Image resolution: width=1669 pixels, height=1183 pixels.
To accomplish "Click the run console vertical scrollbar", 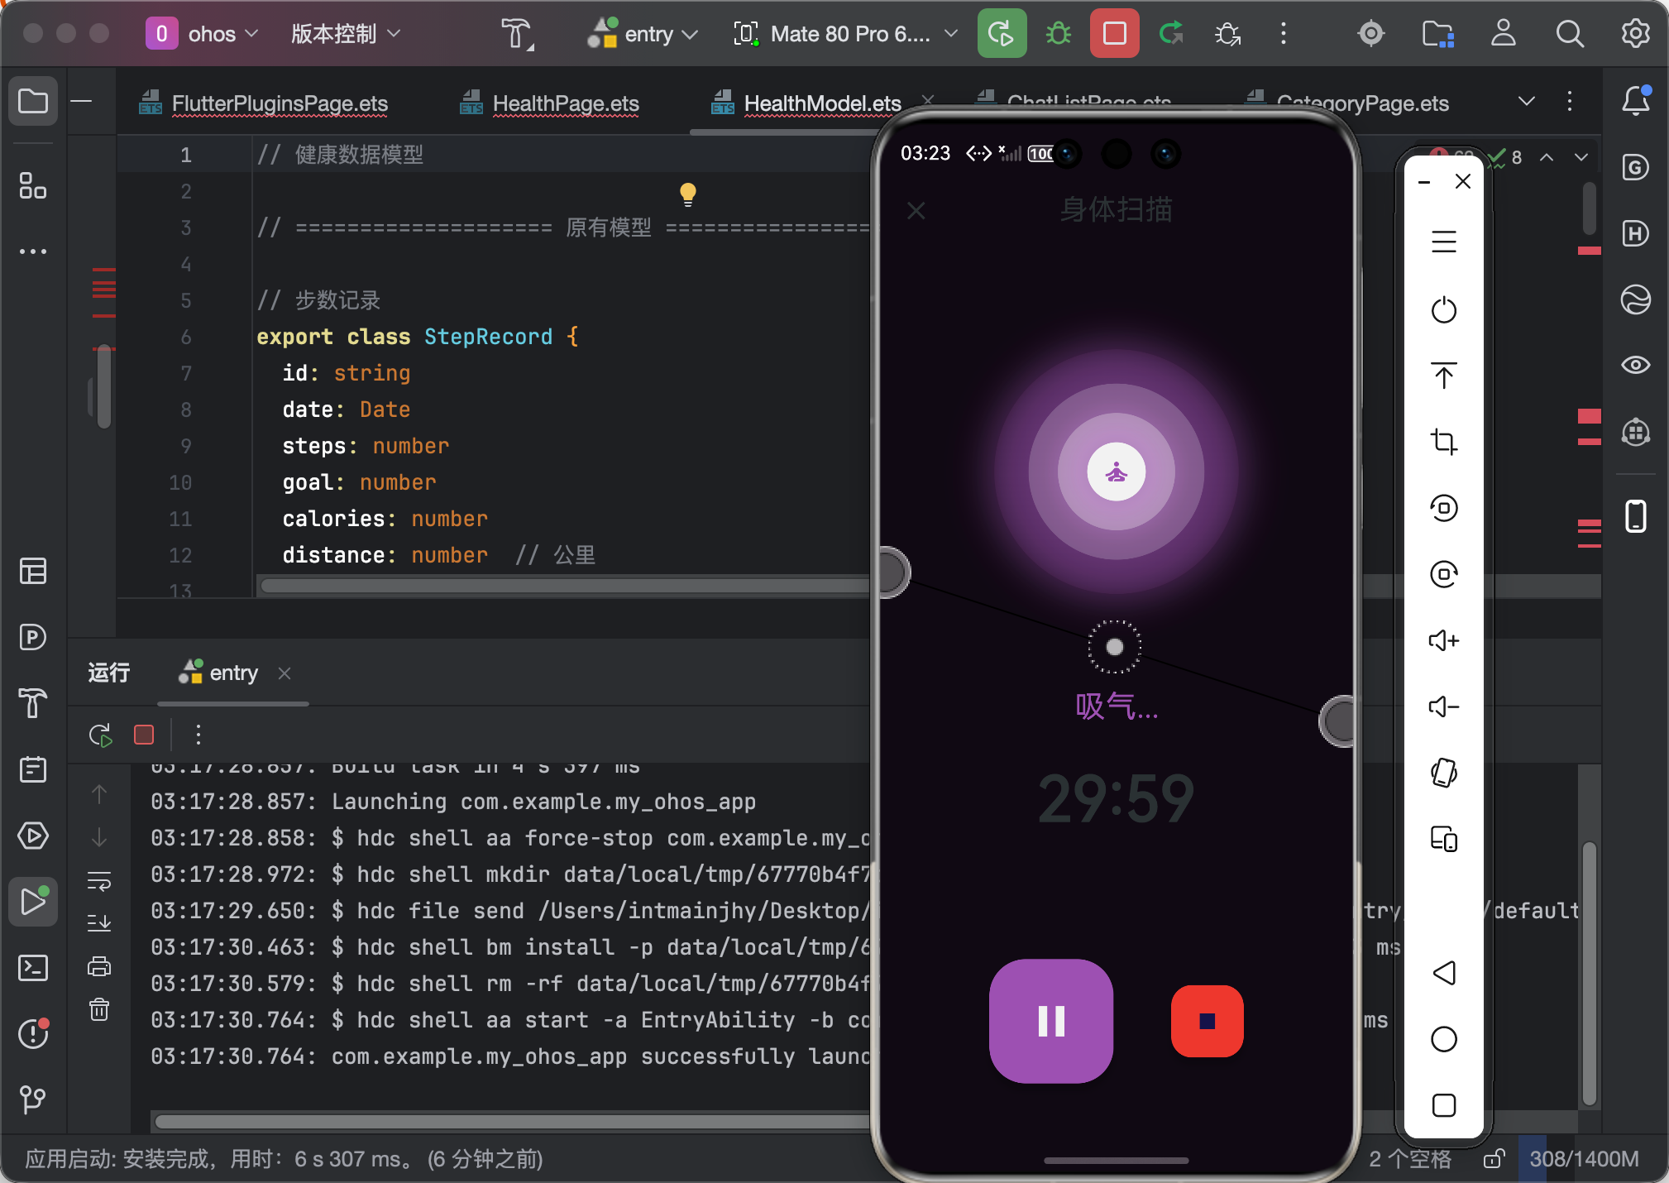I will (x=1589, y=973).
